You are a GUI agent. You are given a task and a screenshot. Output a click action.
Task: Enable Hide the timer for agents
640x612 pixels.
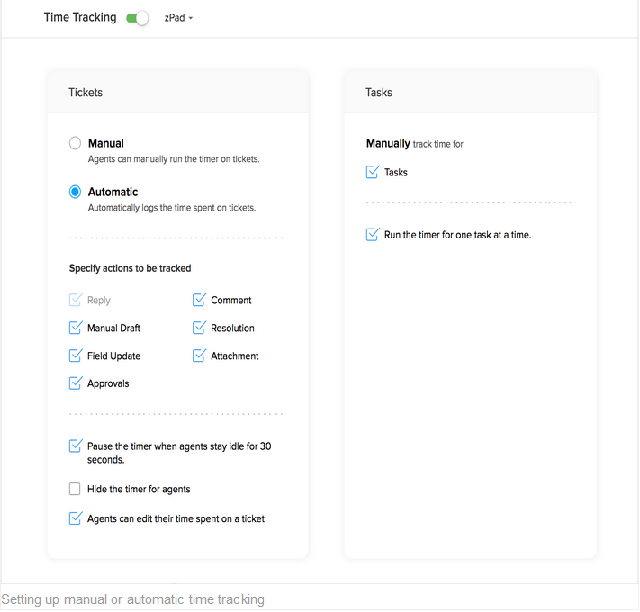pos(76,490)
